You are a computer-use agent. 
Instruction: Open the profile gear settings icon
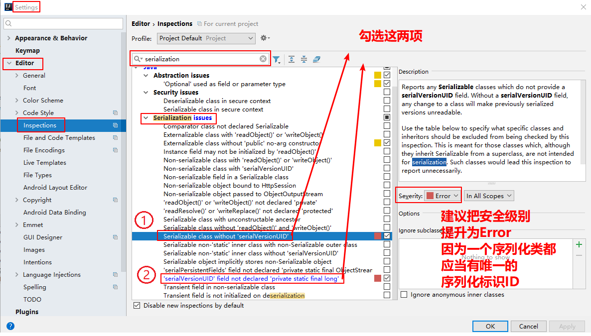(x=265, y=38)
